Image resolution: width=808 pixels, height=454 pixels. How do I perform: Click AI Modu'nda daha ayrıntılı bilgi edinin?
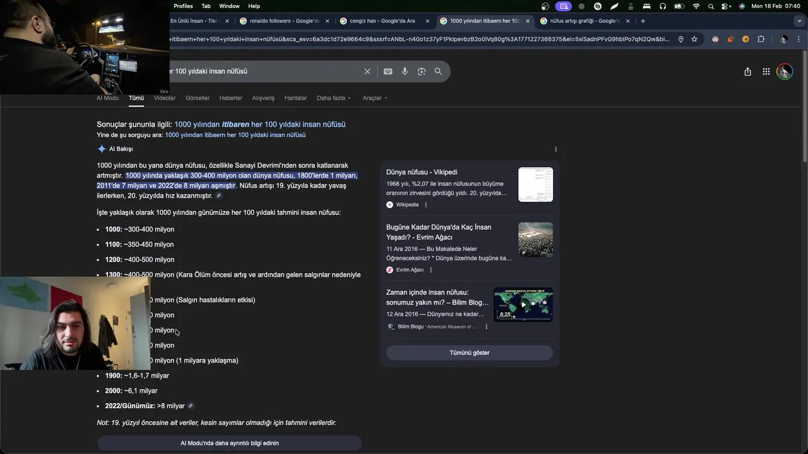(229, 443)
